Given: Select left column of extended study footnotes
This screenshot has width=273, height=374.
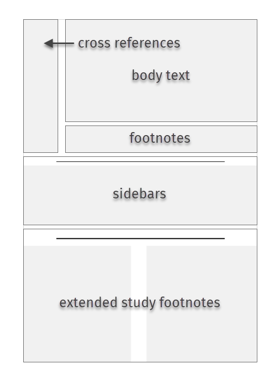Looking at the screenshot, I should click(77, 304).
